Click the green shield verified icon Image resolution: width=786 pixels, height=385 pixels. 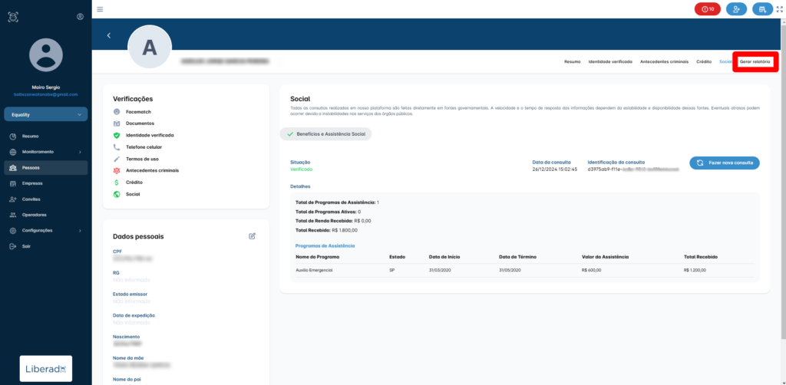point(117,135)
